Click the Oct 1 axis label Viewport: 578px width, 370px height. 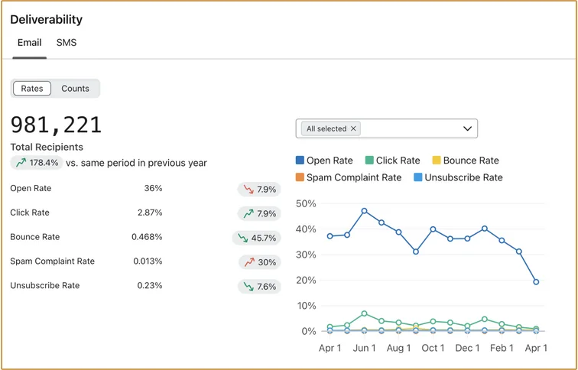point(433,349)
